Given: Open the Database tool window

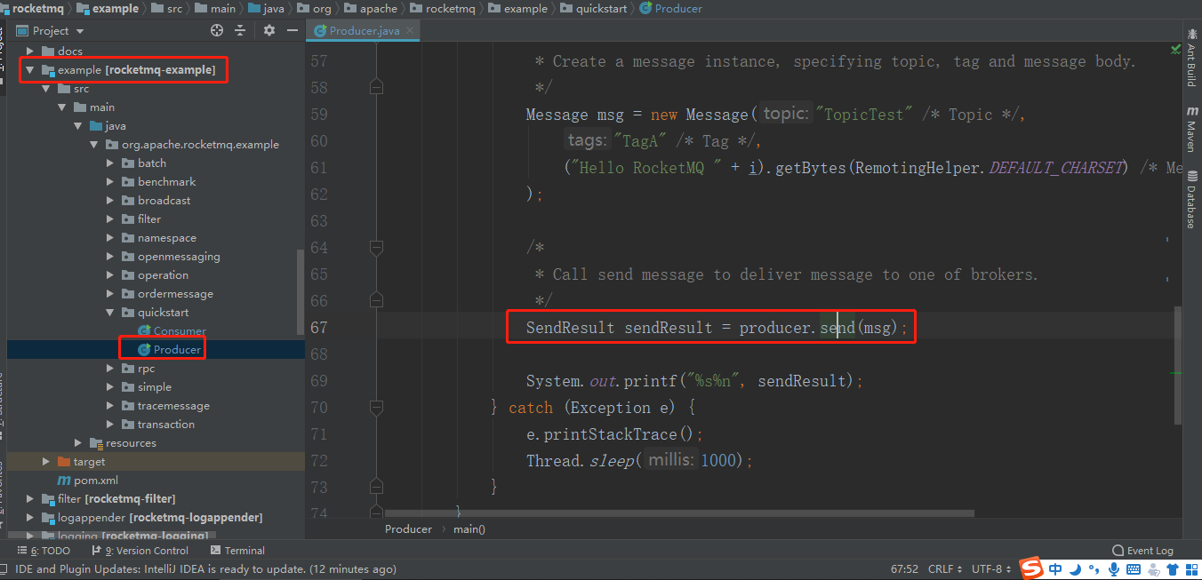Looking at the screenshot, I should [1191, 200].
